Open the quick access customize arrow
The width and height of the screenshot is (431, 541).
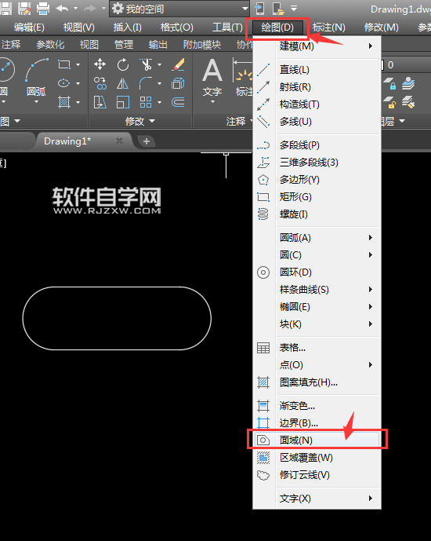pos(294,8)
